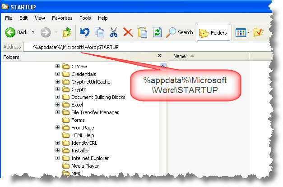Click the Crypto folder icon
The image size is (283, 187).
[x=66, y=89]
